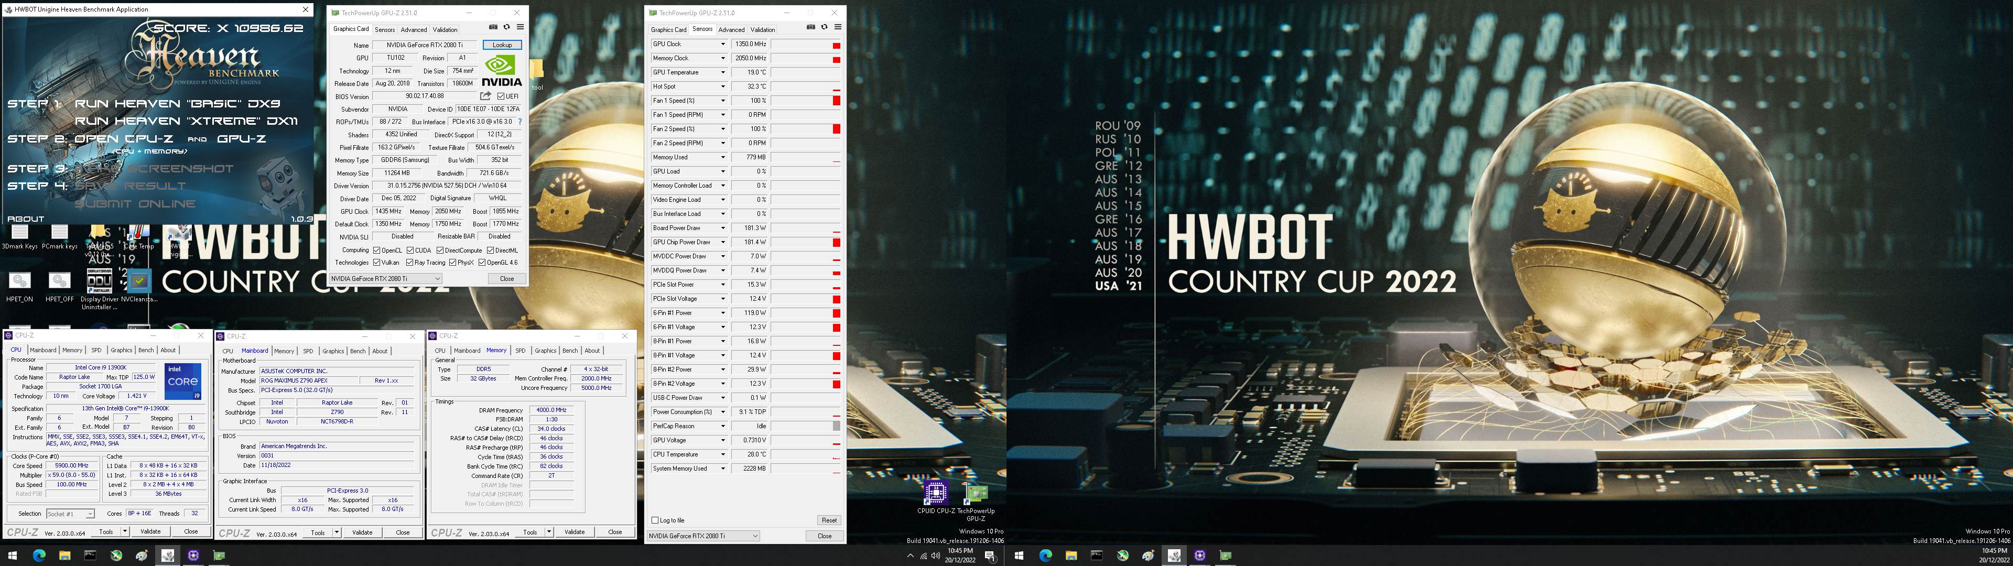Image resolution: width=2013 pixels, height=566 pixels.
Task: Click Reset button in GPU-Z Sensors
Action: pyautogui.click(x=829, y=520)
